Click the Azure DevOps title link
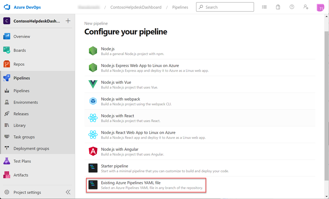 [27, 7]
